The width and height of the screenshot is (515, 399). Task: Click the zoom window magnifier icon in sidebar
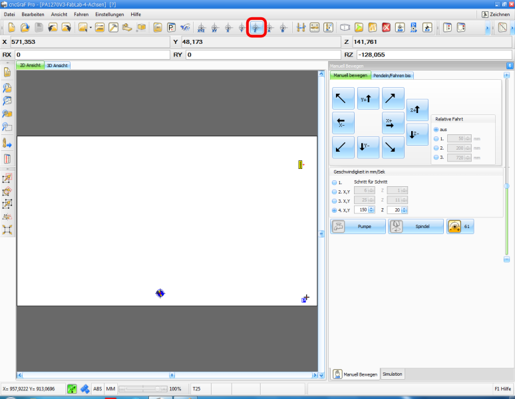pyautogui.click(x=7, y=126)
